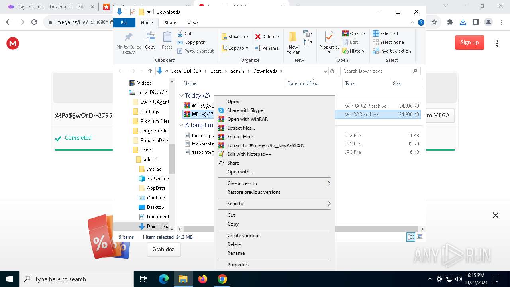Close the MEGA promo banner

tap(495, 215)
